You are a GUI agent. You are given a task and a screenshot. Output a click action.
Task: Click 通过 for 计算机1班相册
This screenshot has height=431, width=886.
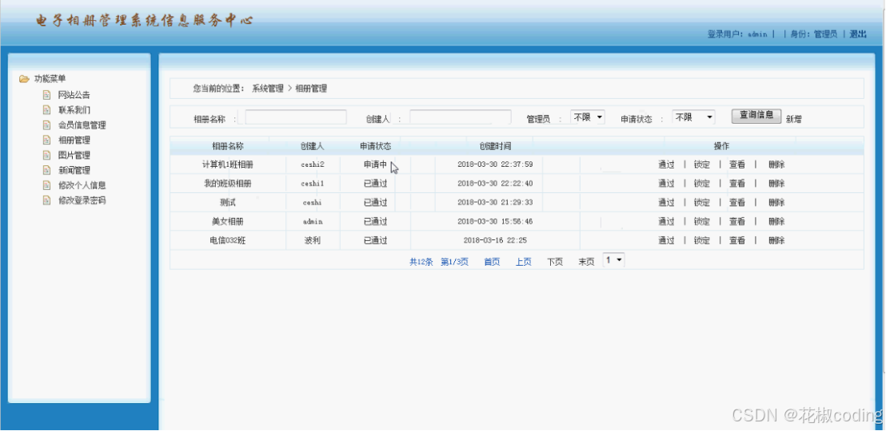point(666,164)
